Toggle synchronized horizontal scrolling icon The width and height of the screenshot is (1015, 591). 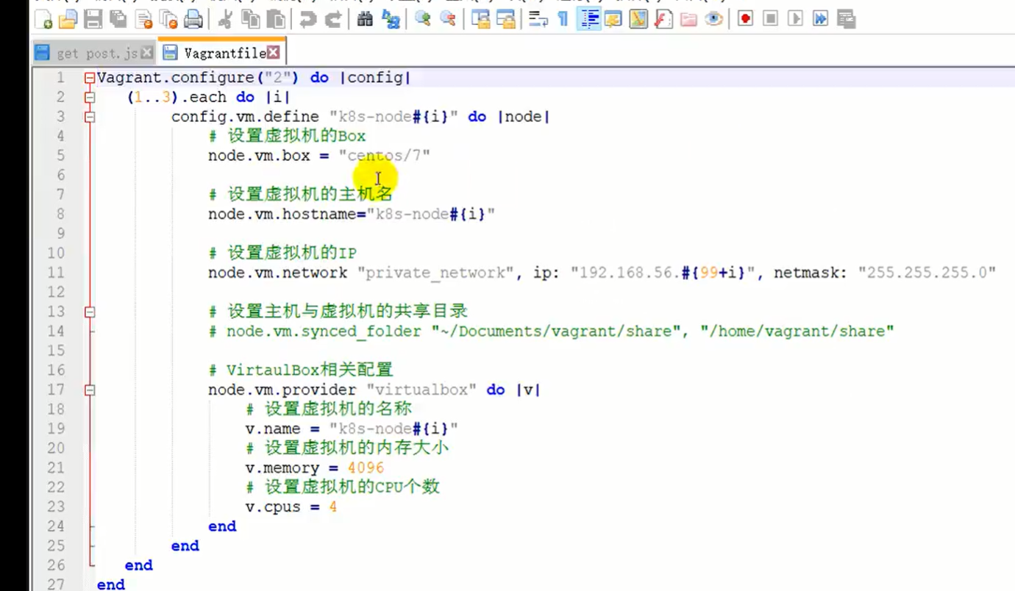[506, 19]
